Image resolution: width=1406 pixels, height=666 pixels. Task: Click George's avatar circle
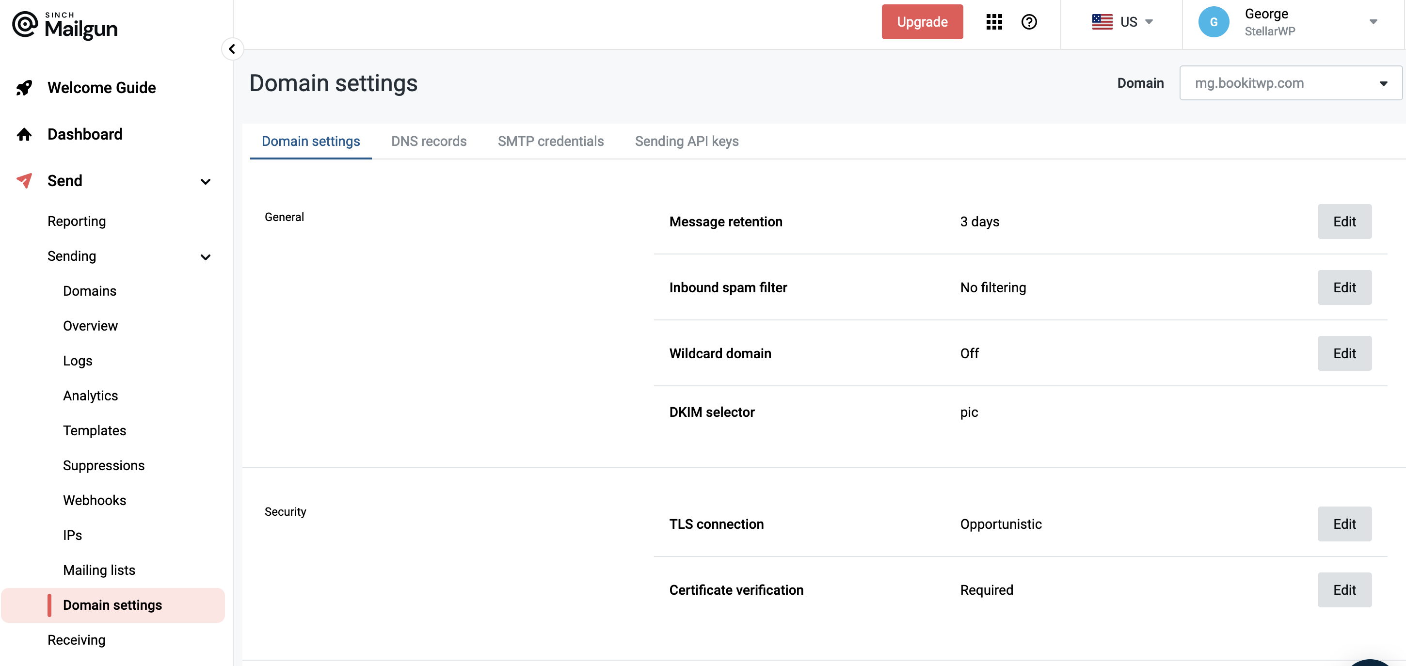tap(1214, 22)
